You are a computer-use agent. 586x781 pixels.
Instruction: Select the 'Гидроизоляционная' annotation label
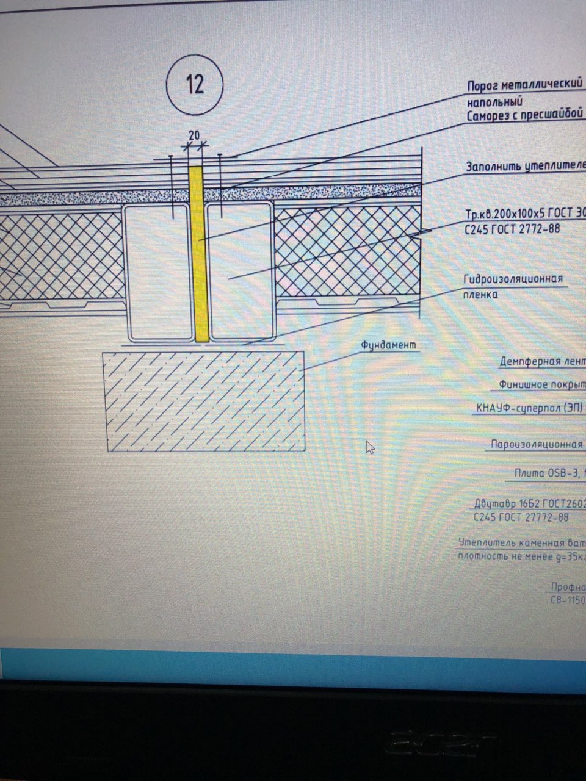(x=513, y=279)
